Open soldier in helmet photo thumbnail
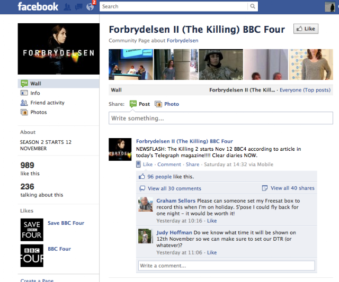Screen dimensions: 339x282 [221, 65]
